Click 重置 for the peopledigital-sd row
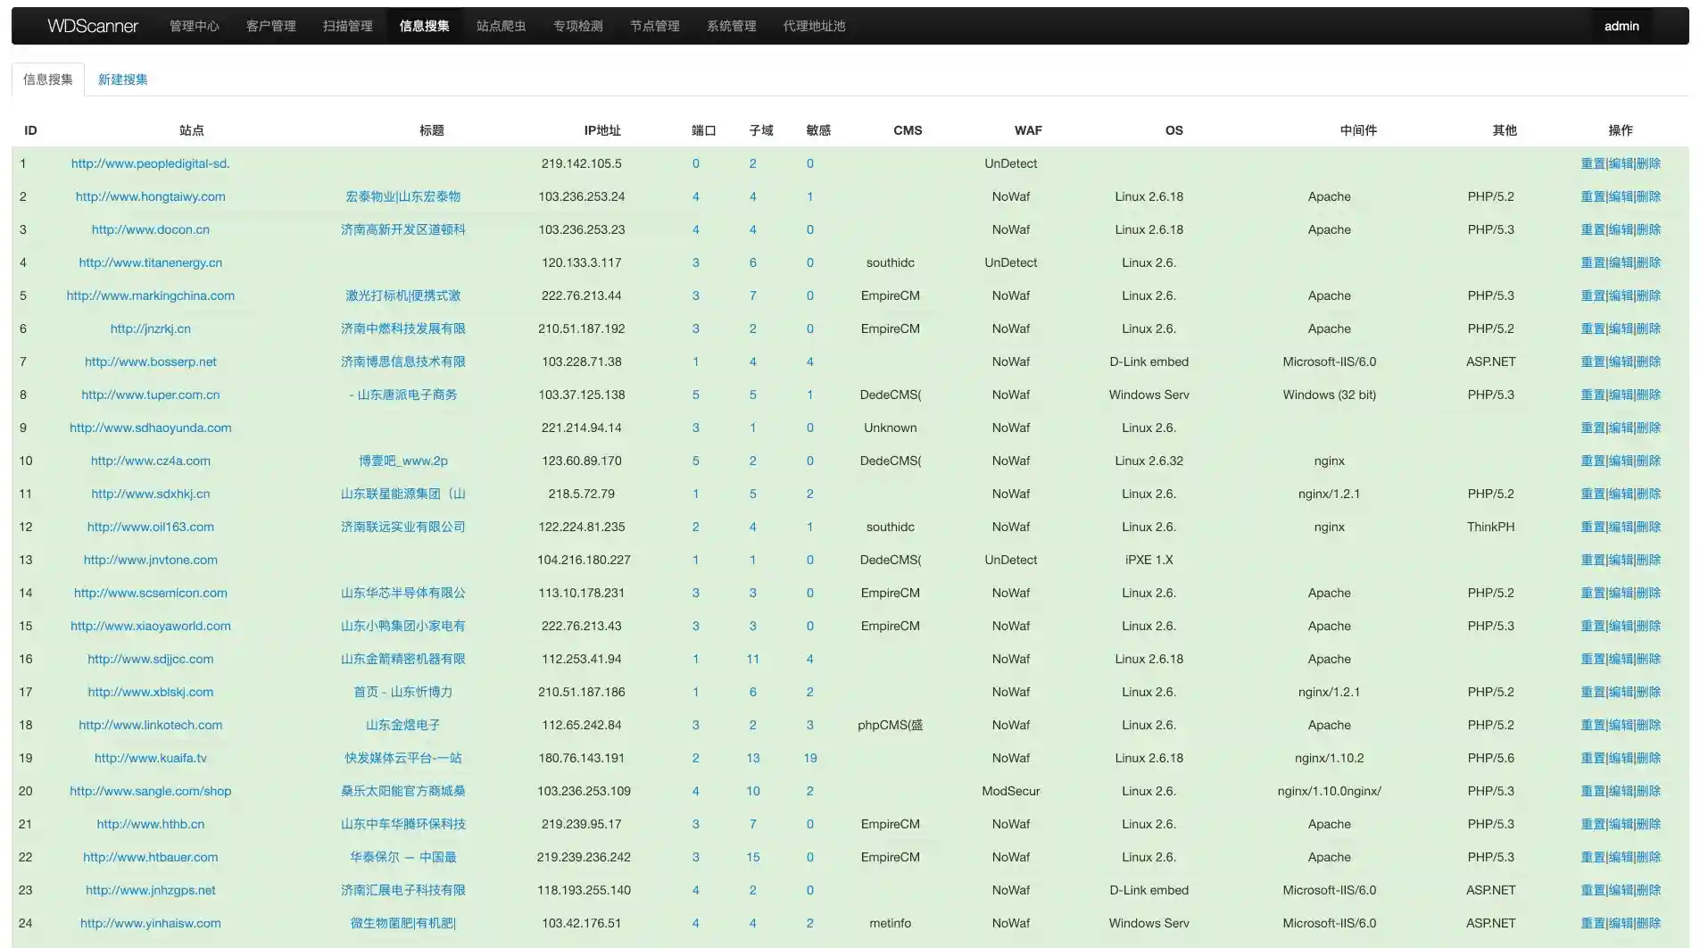Viewport: 1700px width, 948px height. pos(1592,163)
